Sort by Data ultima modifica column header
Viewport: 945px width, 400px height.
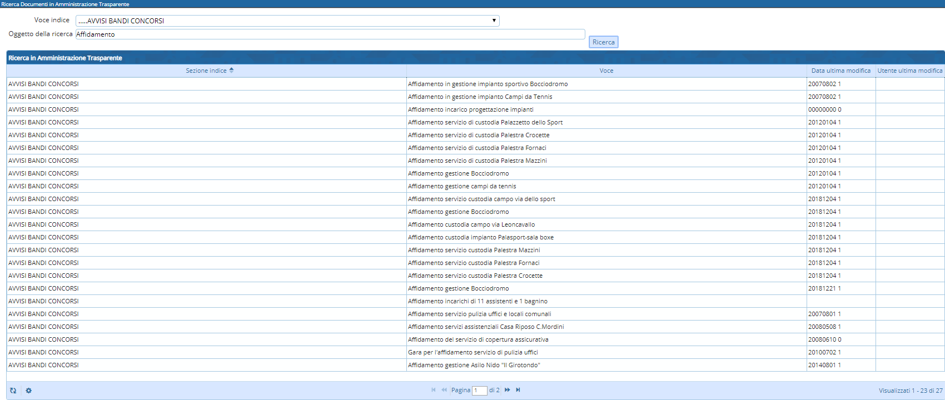pyautogui.click(x=840, y=71)
